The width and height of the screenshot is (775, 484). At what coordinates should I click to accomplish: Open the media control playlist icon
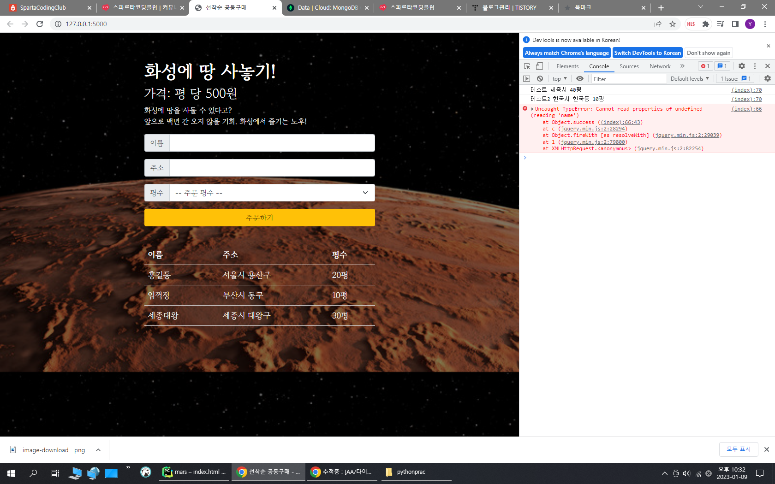click(721, 24)
